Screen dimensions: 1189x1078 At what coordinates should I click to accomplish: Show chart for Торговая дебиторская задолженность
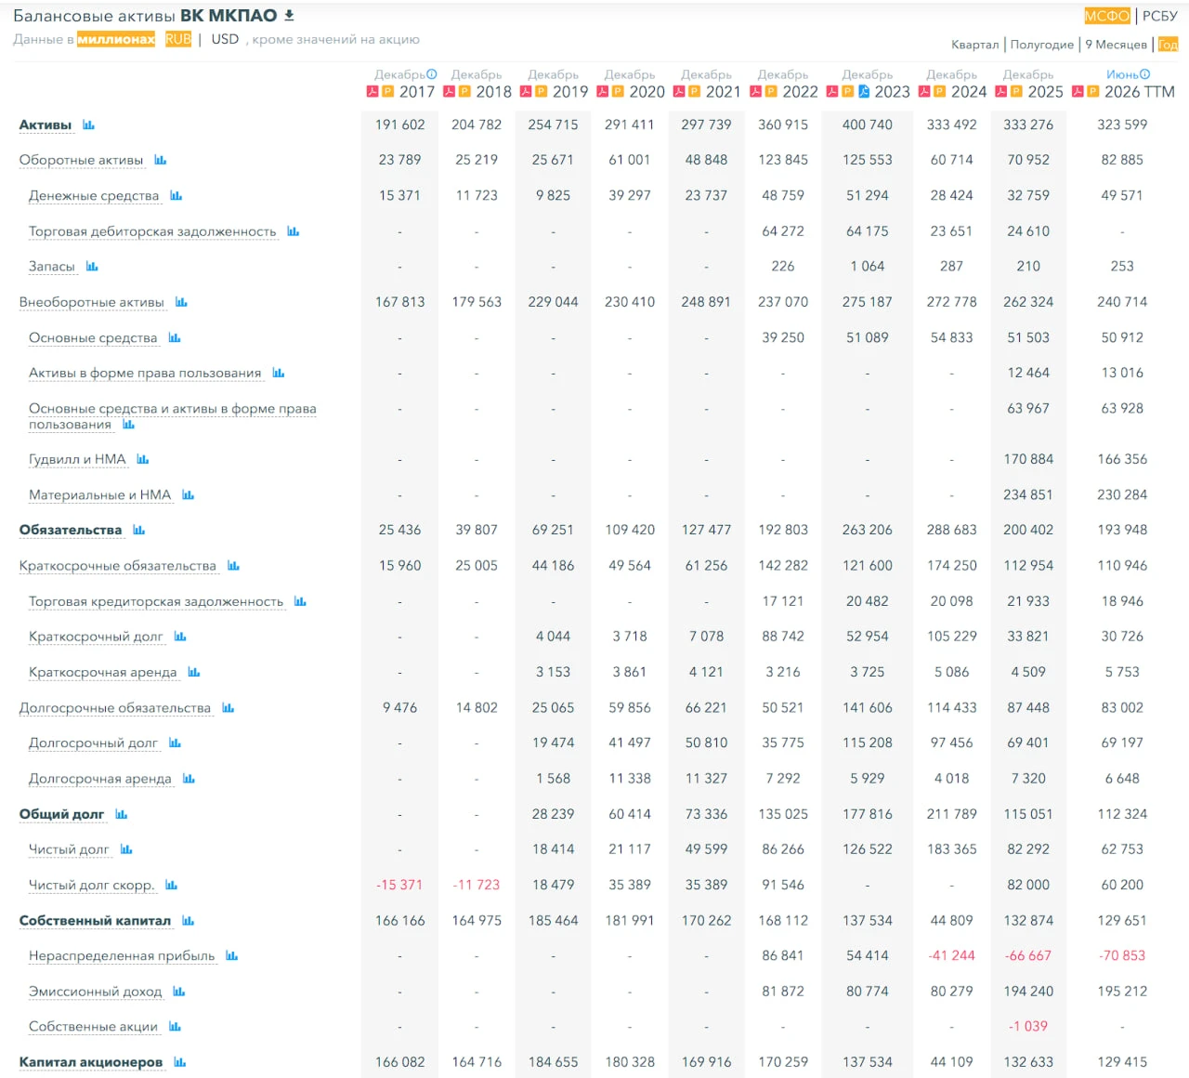coord(294,231)
